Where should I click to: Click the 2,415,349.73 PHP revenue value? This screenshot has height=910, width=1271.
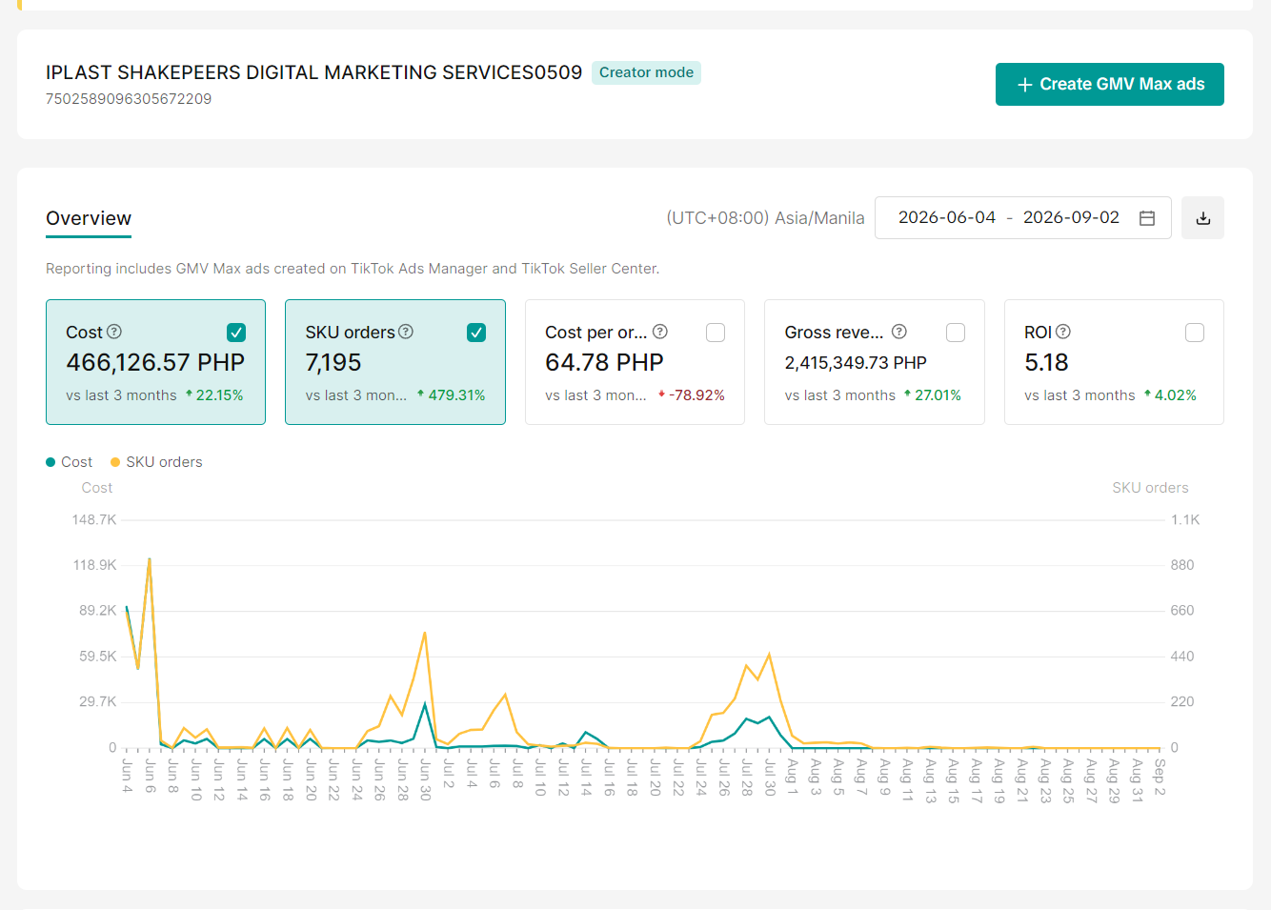856,363
